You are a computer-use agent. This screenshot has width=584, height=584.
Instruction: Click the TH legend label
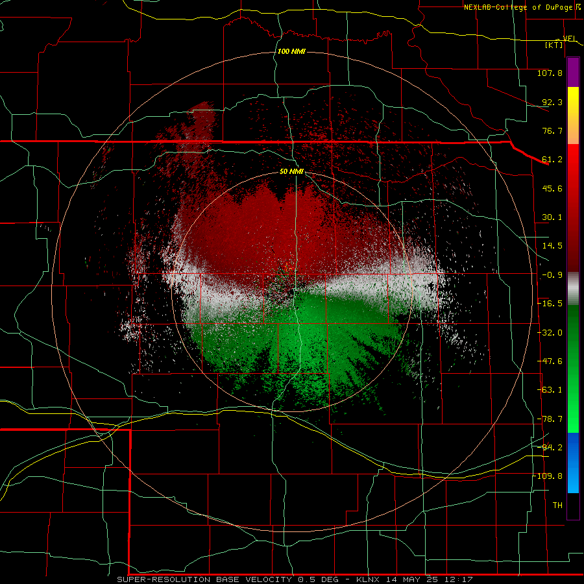557,505
